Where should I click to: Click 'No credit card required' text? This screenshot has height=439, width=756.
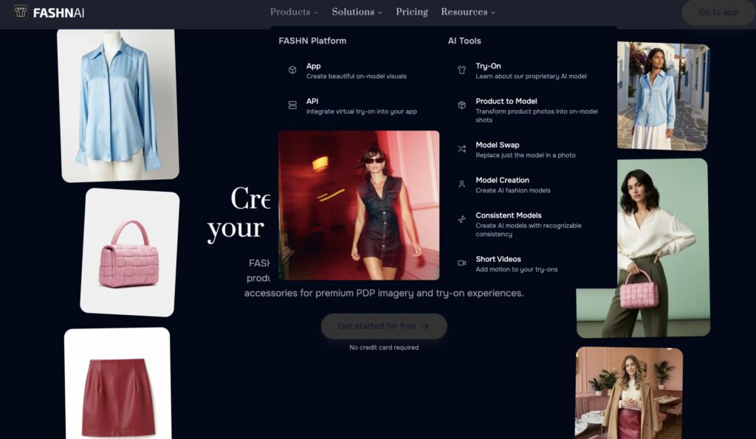coord(384,348)
